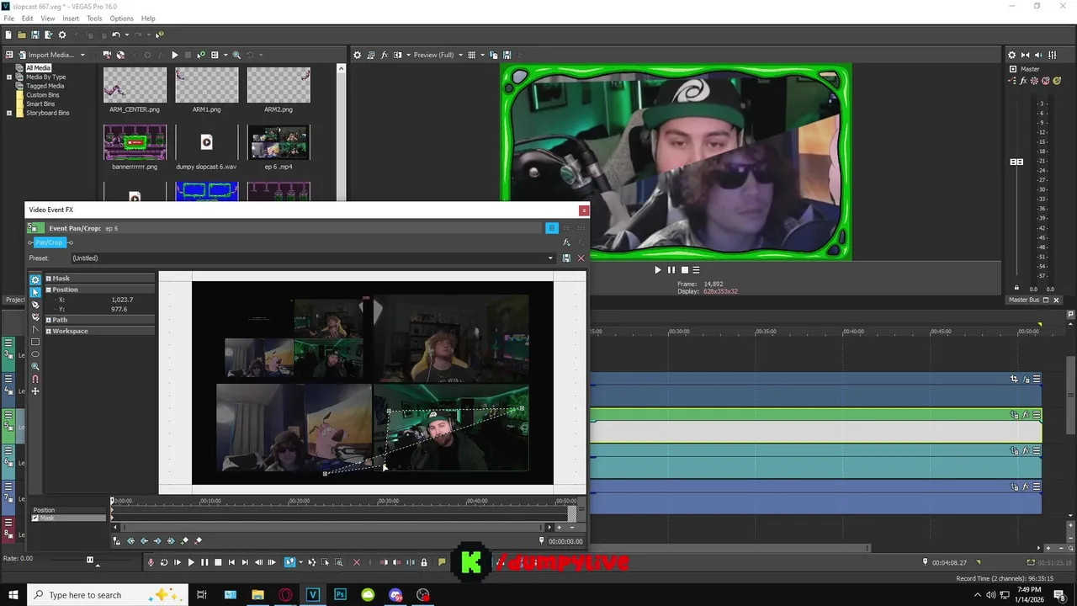Open the Edit menu
Viewport: 1077px width, 606px height.
click(x=28, y=19)
